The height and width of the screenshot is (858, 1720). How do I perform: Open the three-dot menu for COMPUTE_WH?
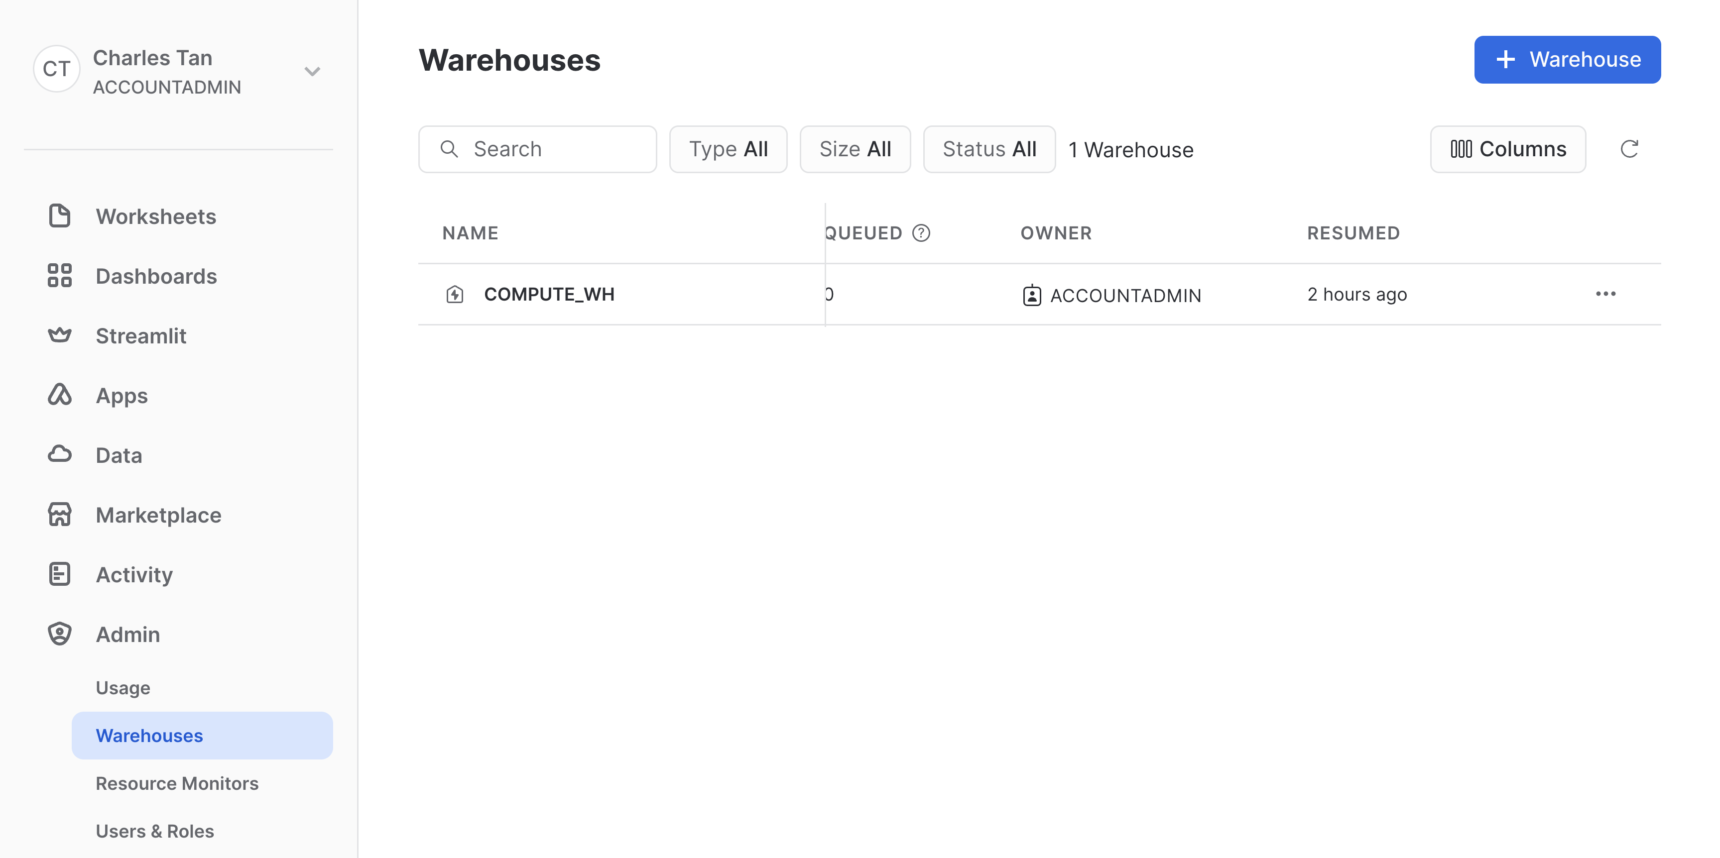pos(1606,294)
